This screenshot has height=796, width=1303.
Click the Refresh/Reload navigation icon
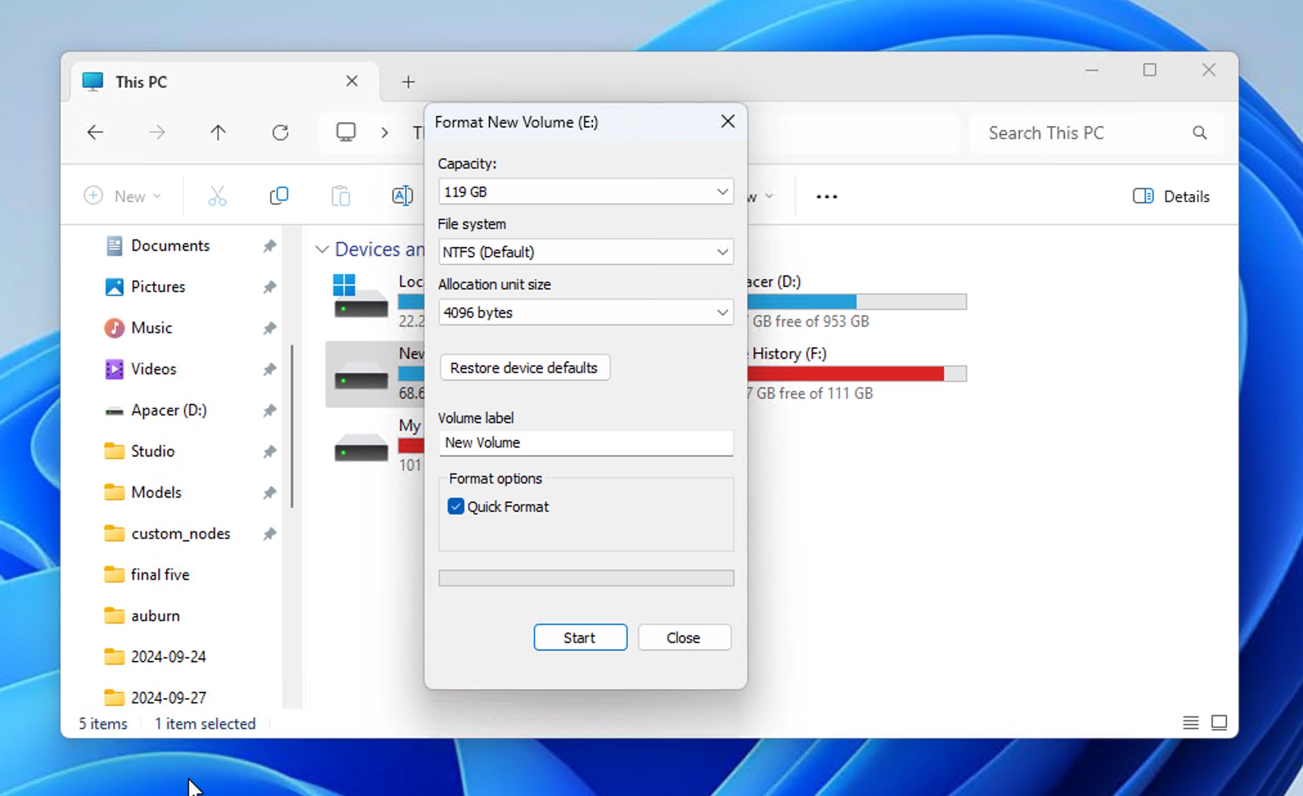pyautogui.click(x=279, y=132)
